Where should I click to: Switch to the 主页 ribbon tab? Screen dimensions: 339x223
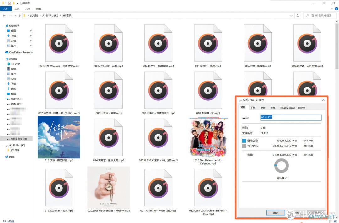17,9
